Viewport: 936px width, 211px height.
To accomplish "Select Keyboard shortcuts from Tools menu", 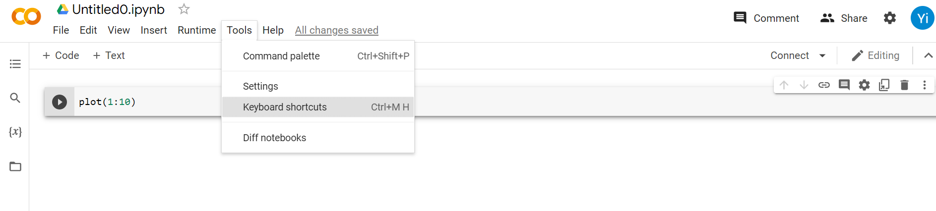I will 285,107.
